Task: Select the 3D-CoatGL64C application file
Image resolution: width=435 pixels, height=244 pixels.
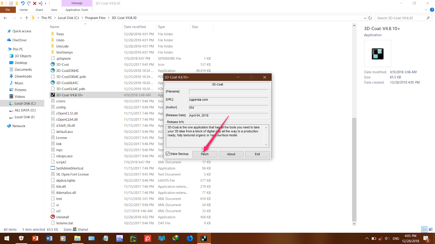Action: (x=67, y=83)
